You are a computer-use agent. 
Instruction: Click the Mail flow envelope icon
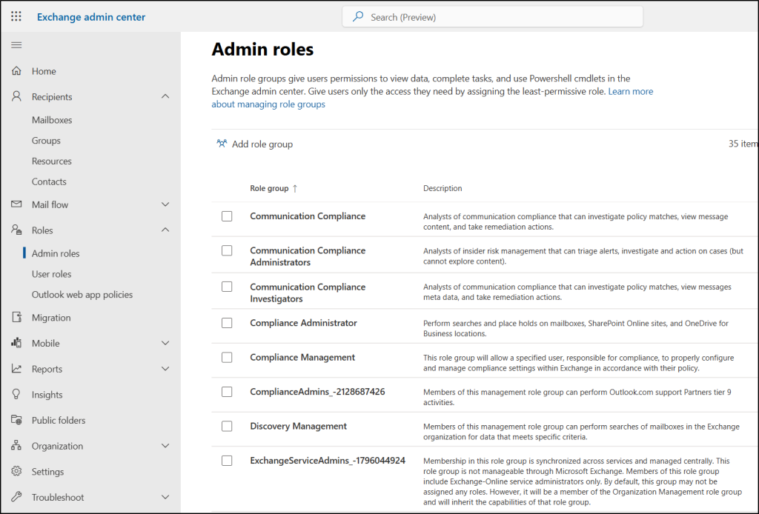16,204
